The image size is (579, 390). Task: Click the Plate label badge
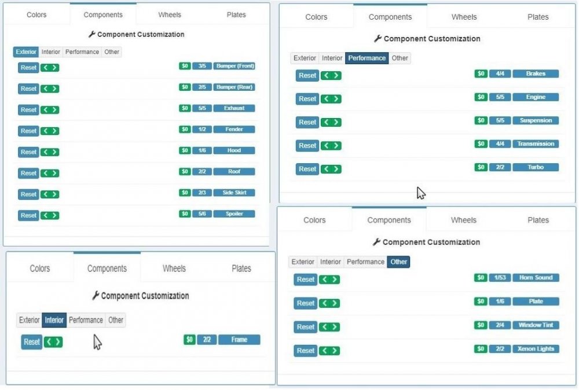tap(536, 301)
